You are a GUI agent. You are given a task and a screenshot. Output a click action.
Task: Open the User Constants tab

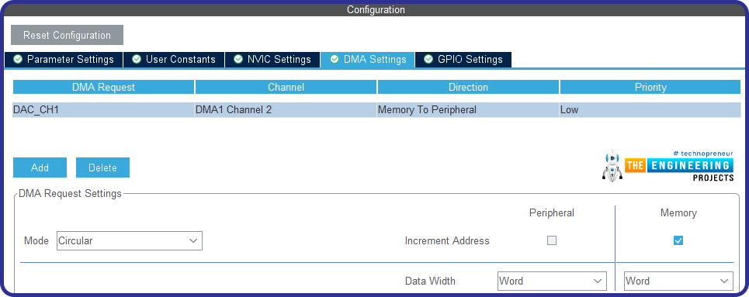click(174, 59)
